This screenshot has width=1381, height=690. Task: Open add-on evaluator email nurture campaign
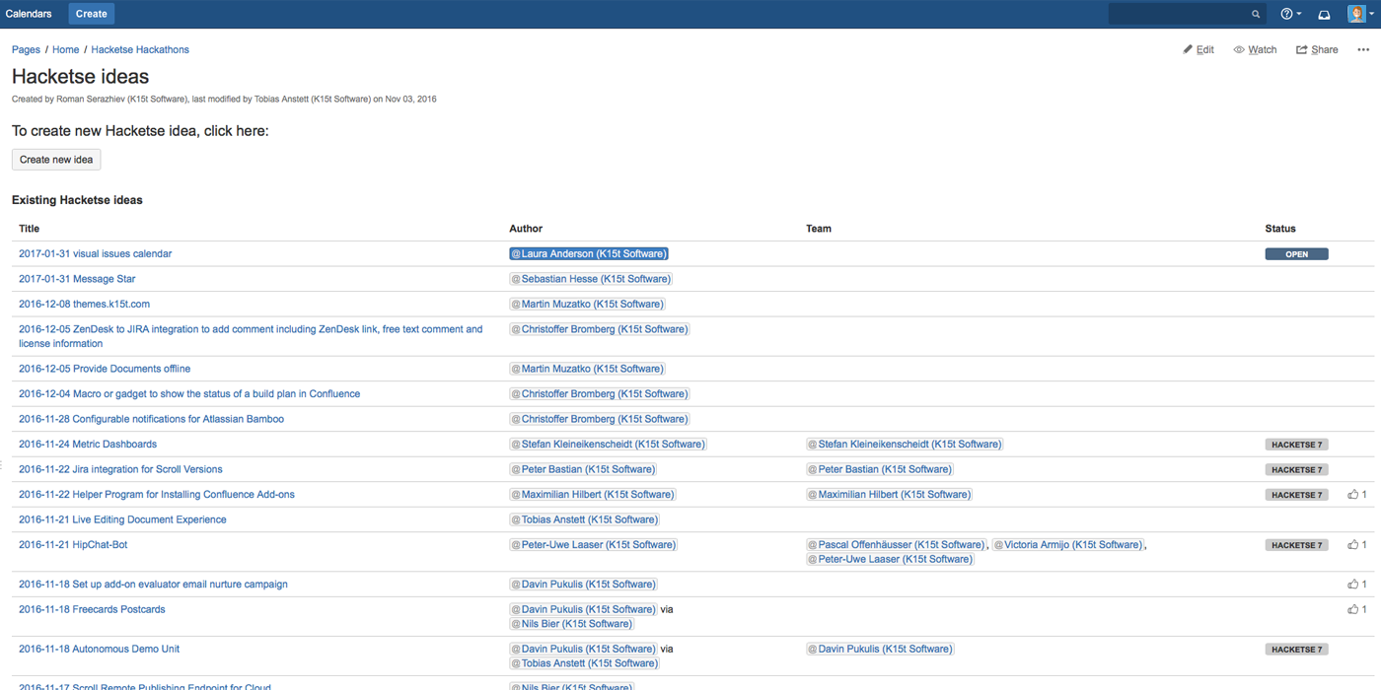point(153,585)
